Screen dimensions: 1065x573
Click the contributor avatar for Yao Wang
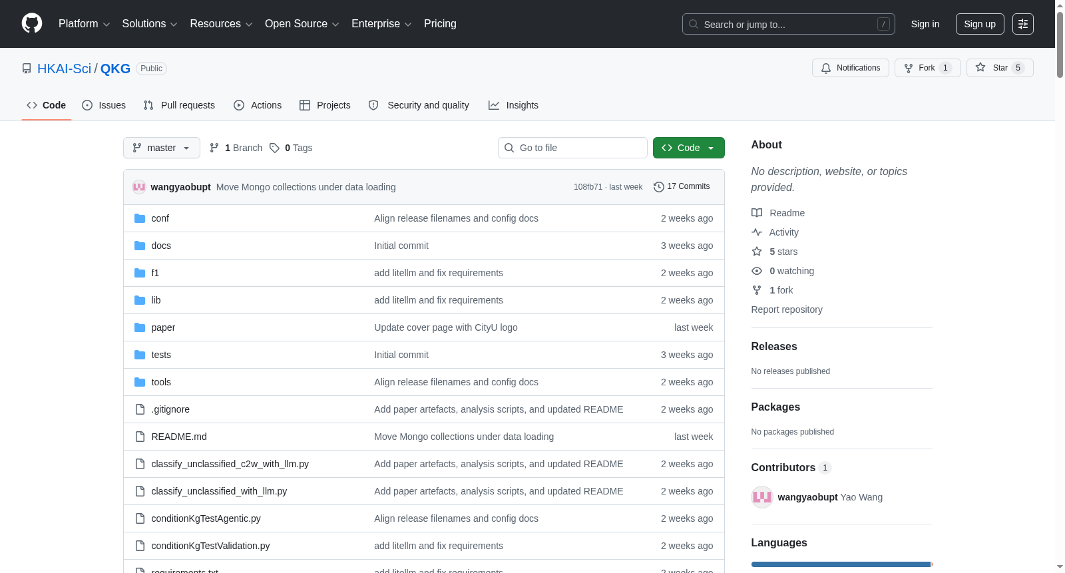[762, 497]
